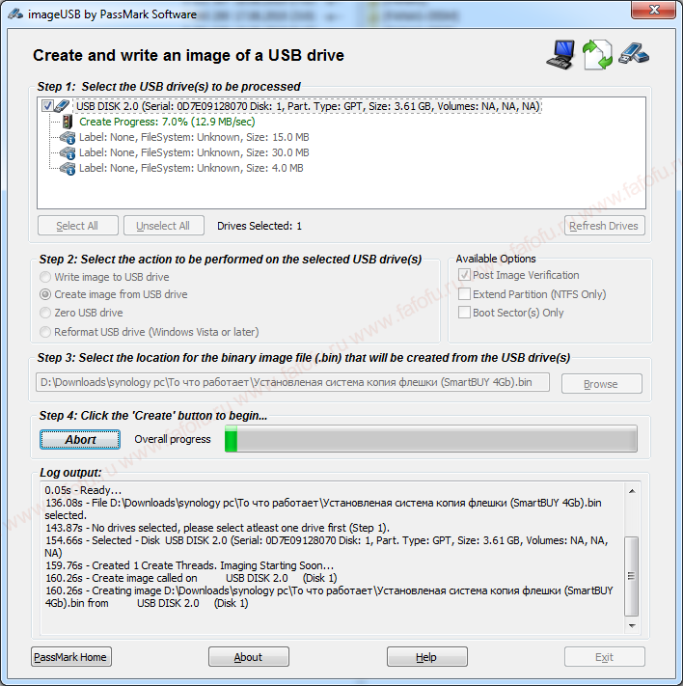Open the About dialog
Viewport: 683px width, 686px height.
(x=249, y=657)
